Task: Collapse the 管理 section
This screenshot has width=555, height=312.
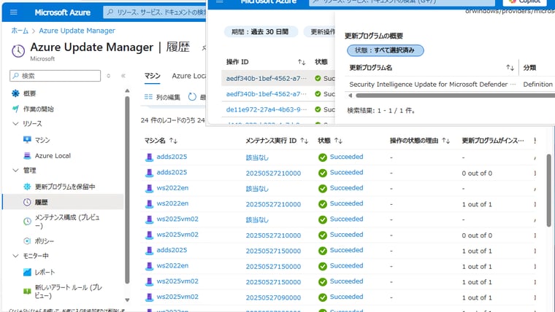Action: click(15, 171)
